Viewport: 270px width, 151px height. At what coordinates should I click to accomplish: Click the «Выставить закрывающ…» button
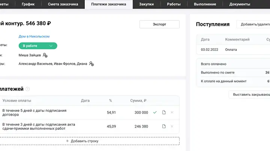pyautogui.click(x=250, y=95)
